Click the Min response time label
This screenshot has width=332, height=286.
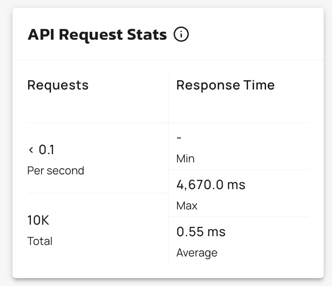(x=185, y=159)
